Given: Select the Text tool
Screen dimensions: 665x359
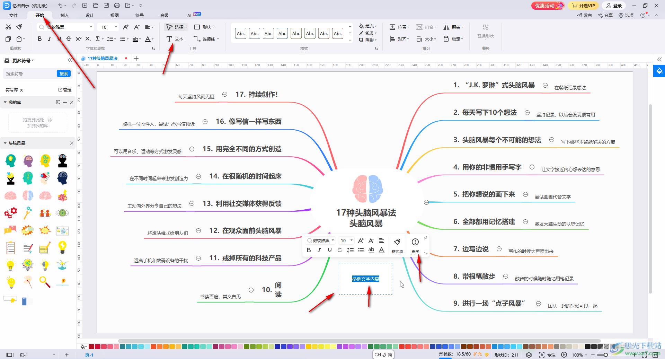Looking at the screenshot, I should (175, 39).
